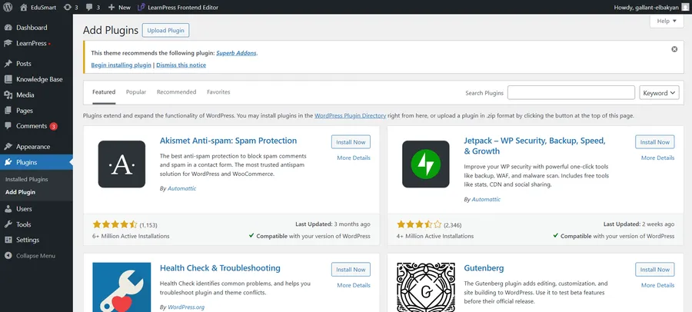Click the Health Check plugin logo

tap(121, 287)
